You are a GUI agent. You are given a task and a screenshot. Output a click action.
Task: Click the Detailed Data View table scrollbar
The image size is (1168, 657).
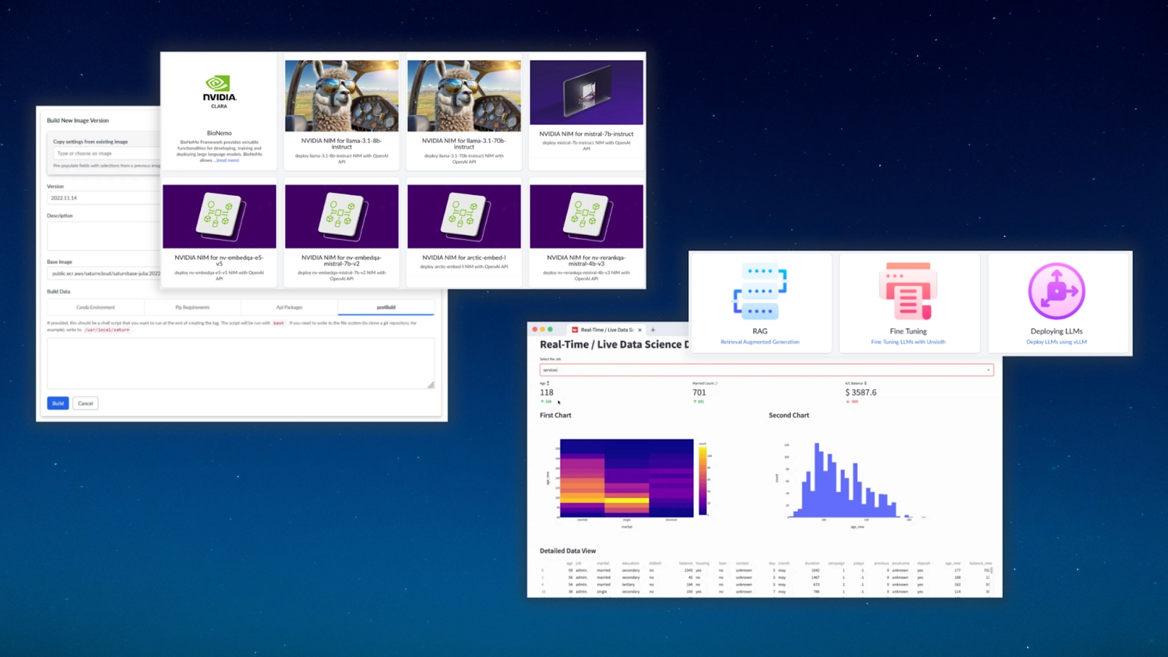[x=991, y=570]
